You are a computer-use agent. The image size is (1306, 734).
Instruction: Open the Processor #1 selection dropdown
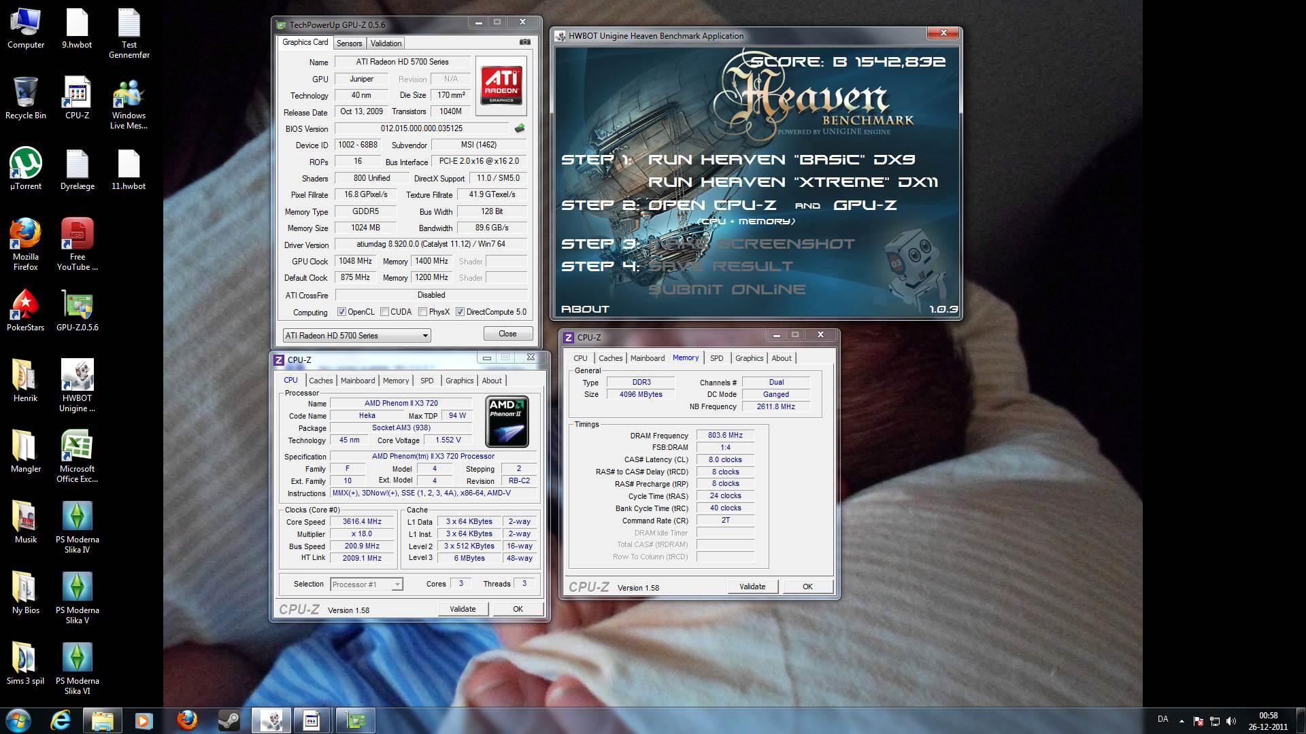[x=366, y=584]
